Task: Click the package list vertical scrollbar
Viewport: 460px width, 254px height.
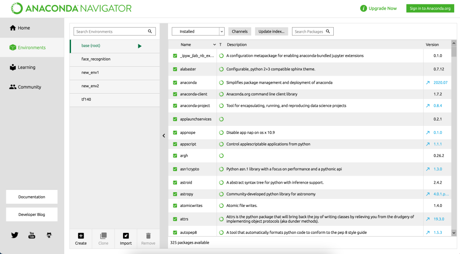Action: coord(454,134)
